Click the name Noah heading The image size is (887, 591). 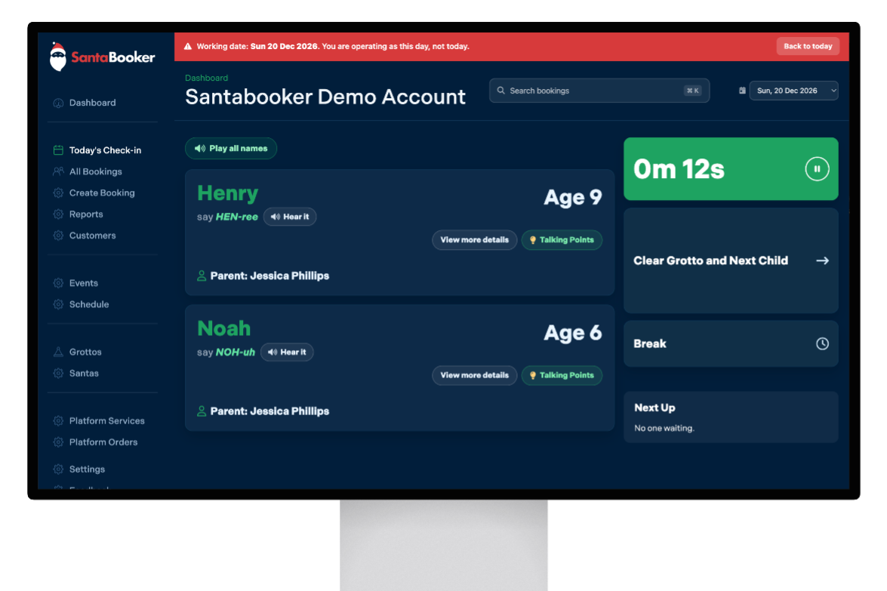pos(224,328)
